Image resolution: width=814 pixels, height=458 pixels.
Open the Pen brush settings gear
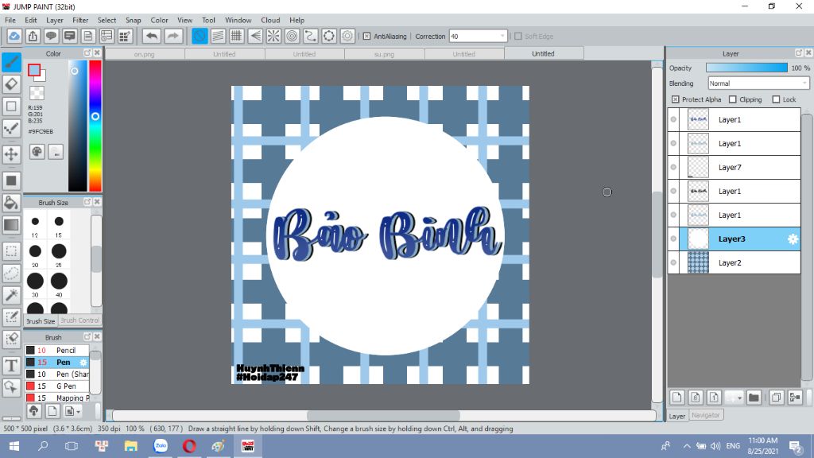(83, 362)
